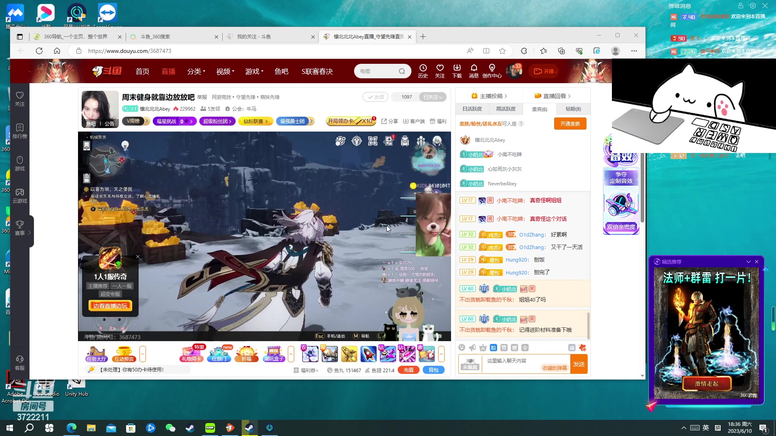Open Steam from the Windows taskbar

190,428
